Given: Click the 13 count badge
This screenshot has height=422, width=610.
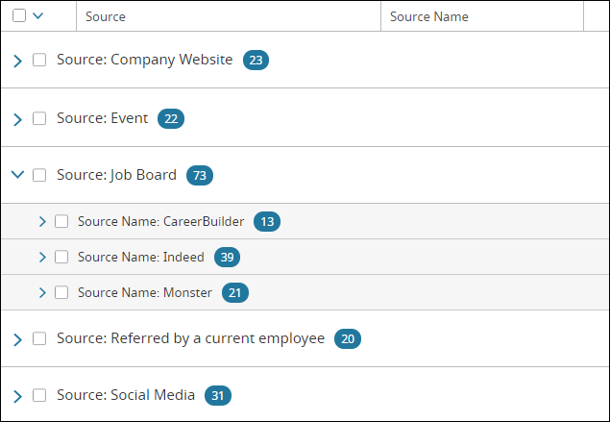Looking at the screenshot, I should [267, 221].
